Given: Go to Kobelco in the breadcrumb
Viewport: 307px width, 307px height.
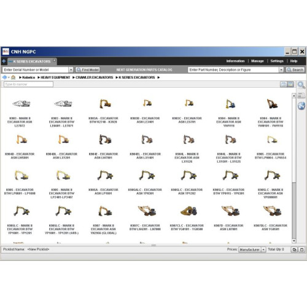Looking at the screenshot, I should point(29,77).
